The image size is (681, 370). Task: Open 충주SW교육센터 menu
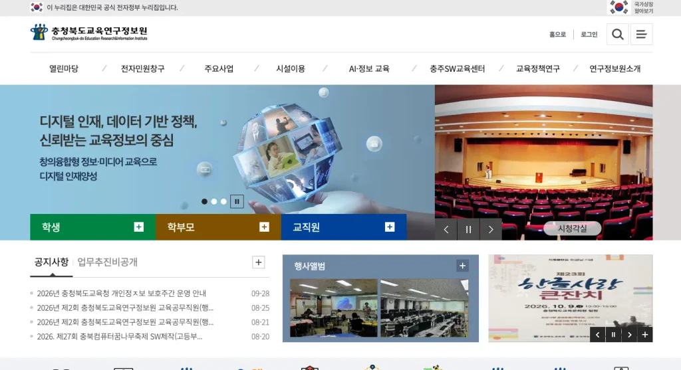click(x=457, y=68)
